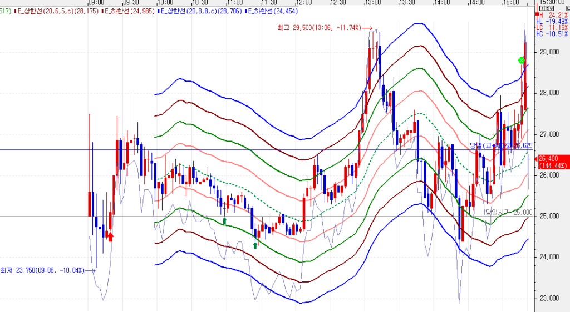Click the green circle signal marker

tap(522, 60)
